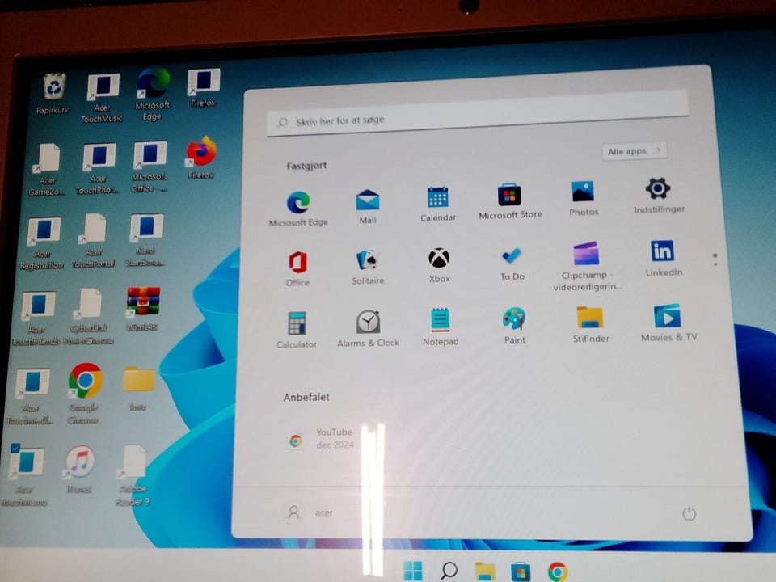776x582 pixels.
Task: Click the power button in Start menu
Action: click(689, 514)
